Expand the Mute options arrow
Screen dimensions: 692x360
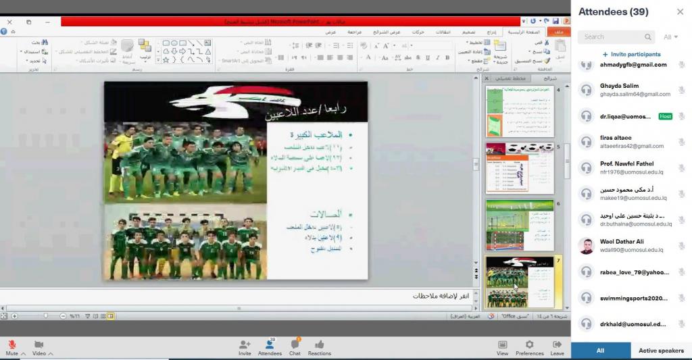(24, 354)
